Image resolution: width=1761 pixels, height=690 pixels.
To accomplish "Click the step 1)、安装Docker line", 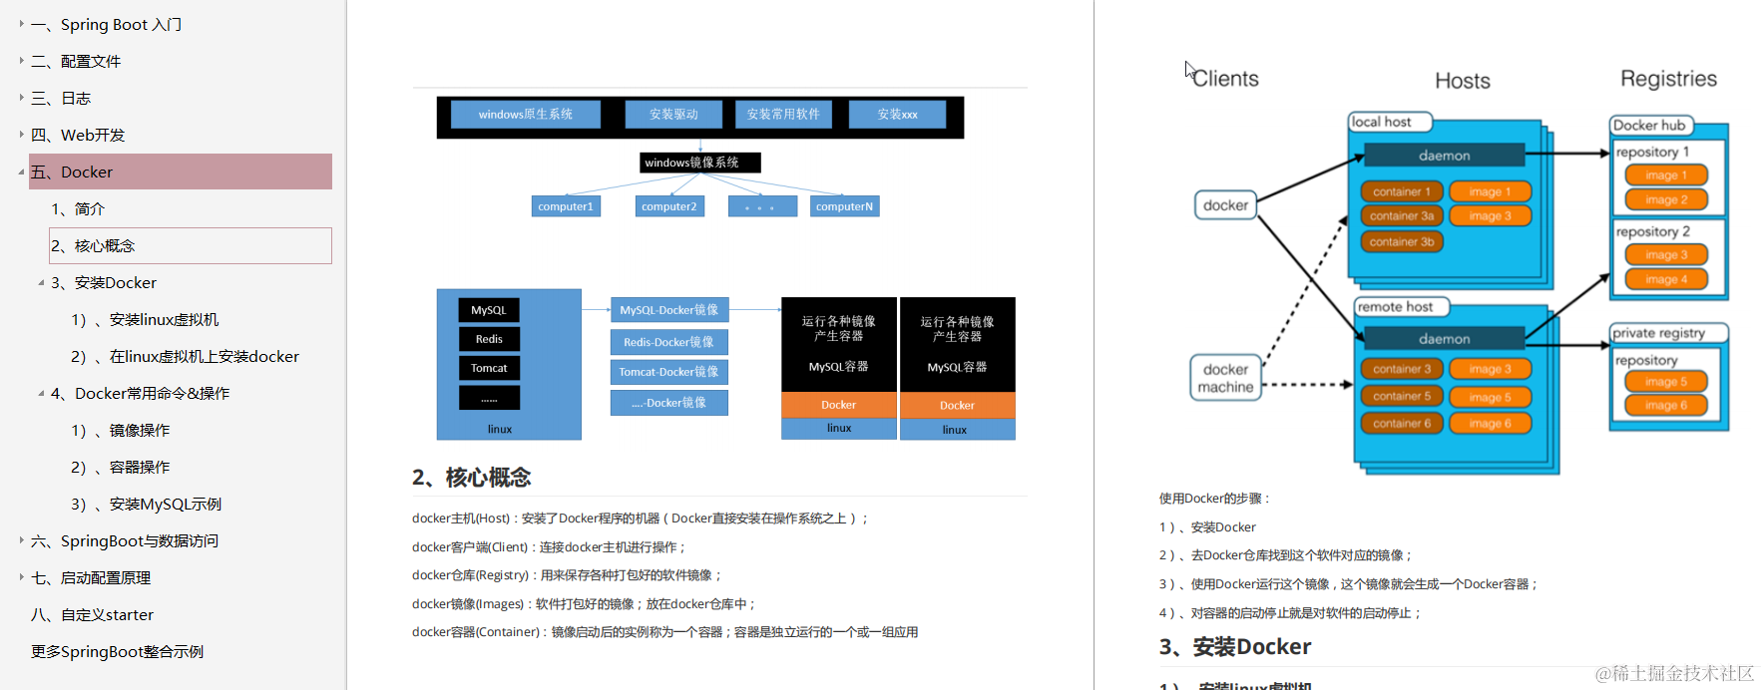I will pyautogui.click(x=1207, y=527).
